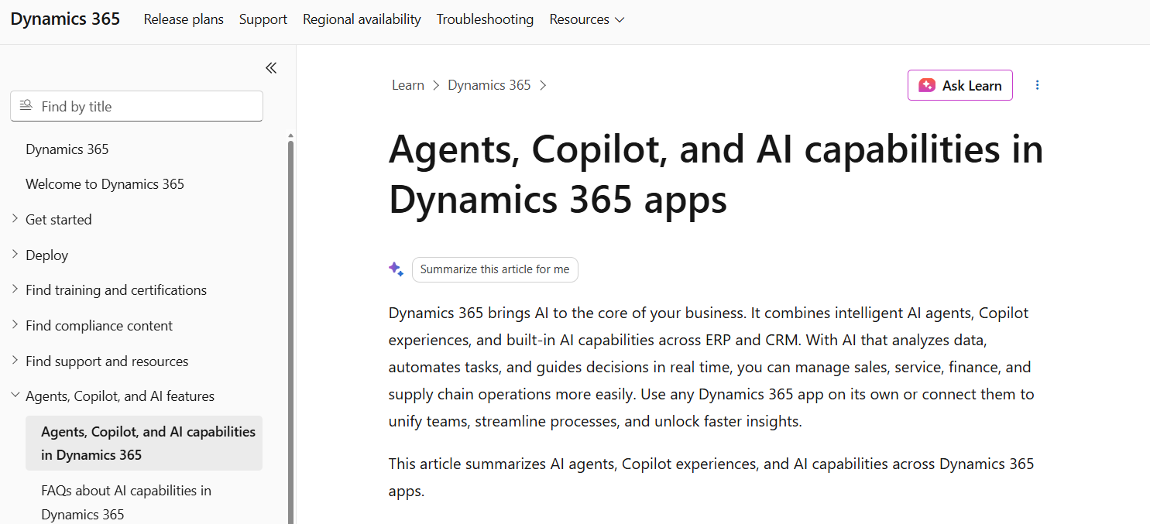The width and height of the screenshot is (1150, 524).
Task: Click the paragraph starting 'This article summarizes AI agents'
Action: 712,478
